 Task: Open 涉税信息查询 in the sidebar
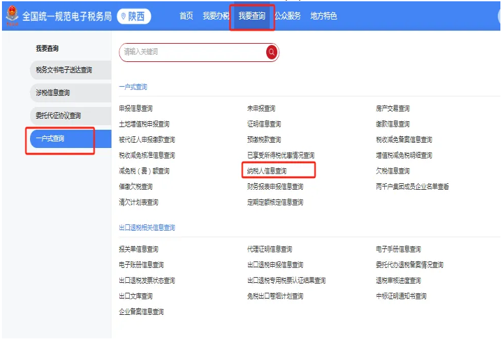tap(53, 93)
